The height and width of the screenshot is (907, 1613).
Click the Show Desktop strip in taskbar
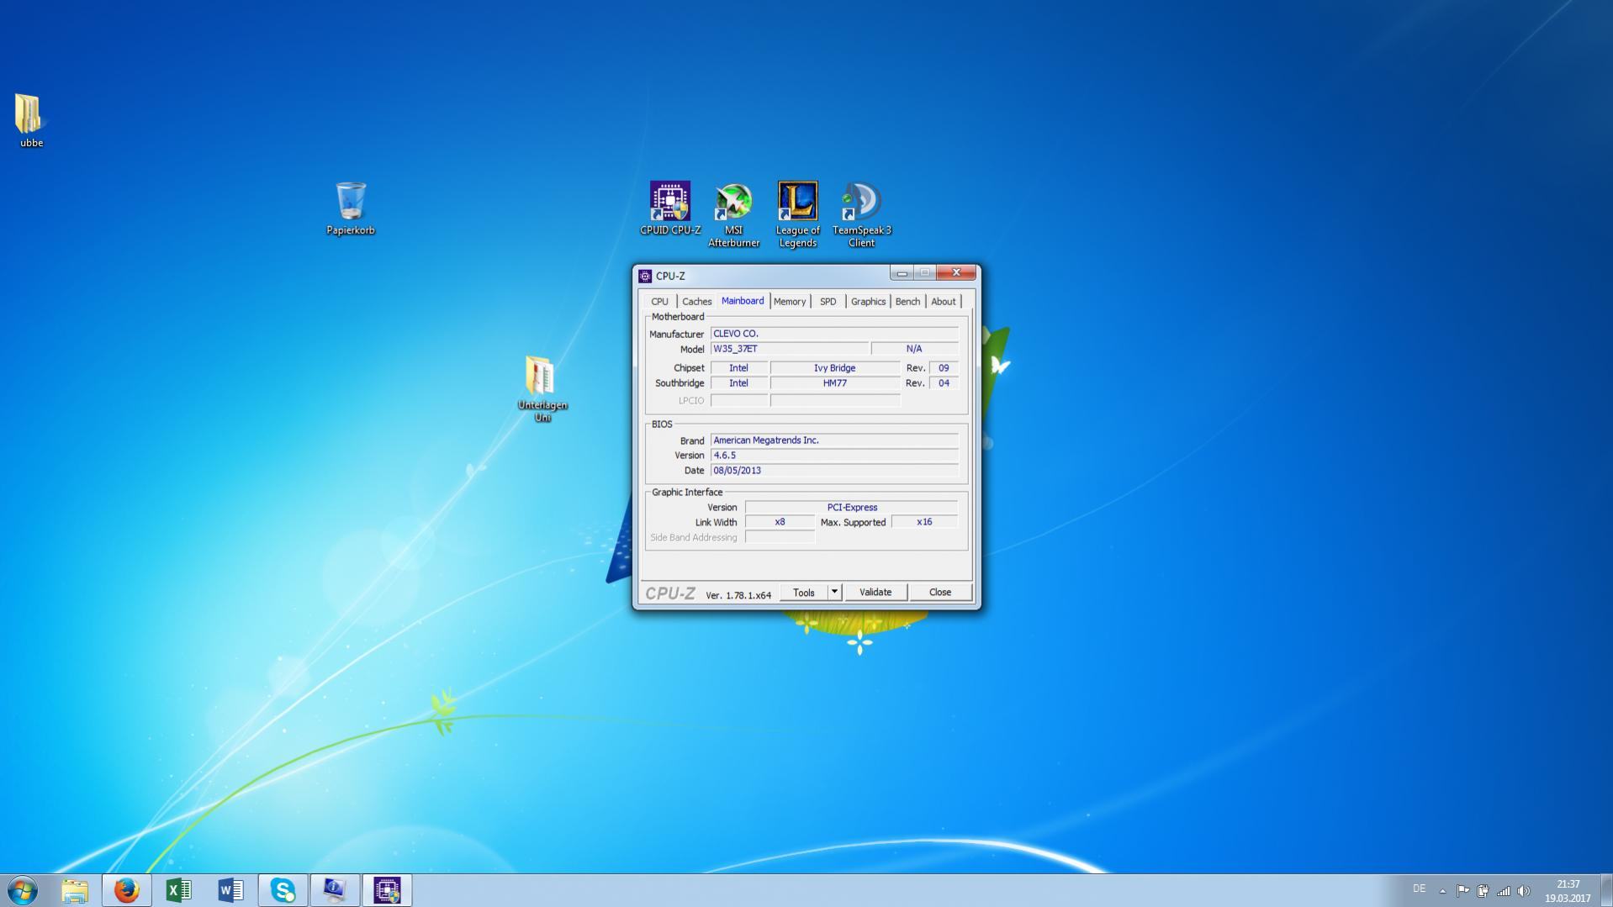pos(1606,890)
